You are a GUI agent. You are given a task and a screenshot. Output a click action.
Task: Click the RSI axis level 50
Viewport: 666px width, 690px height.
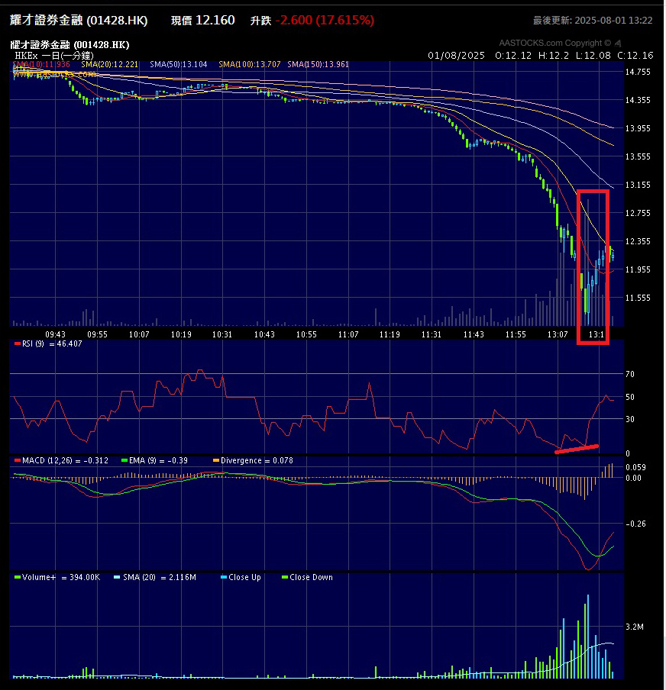tap(630, 397)
